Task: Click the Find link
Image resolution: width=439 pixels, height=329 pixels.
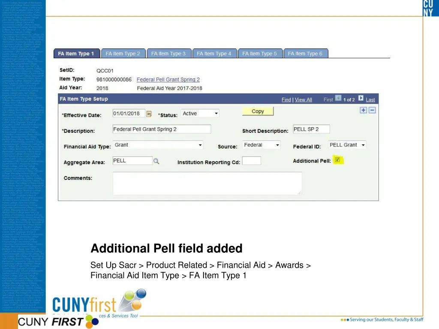Action: pyautogui.click(x=286, y=99)
